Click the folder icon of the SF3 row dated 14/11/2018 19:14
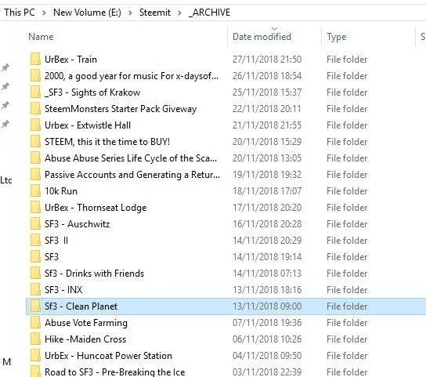Image resolution: width=426 pixels, height=377 pixels. pyautogui.click(x=35, y=257)
